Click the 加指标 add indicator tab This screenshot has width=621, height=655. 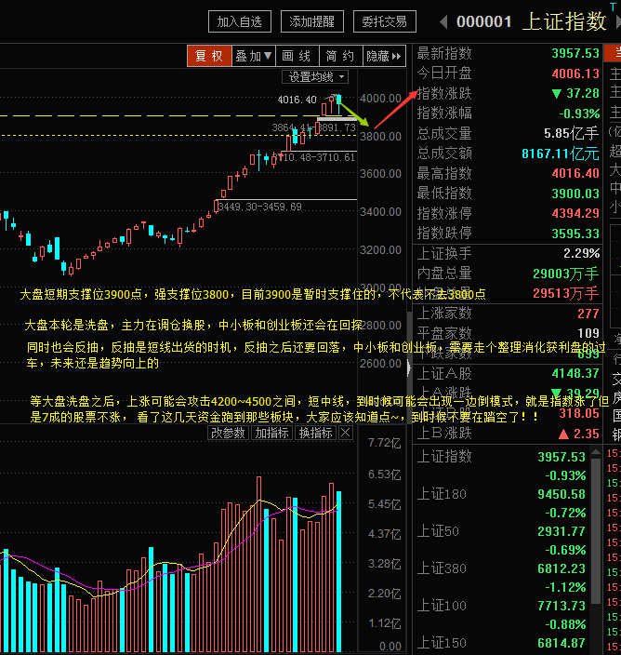[272, 433]
